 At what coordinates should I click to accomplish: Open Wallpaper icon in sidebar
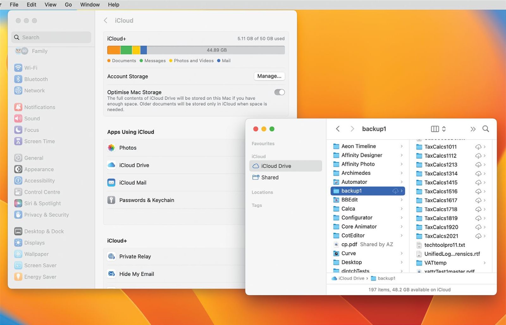18,254
